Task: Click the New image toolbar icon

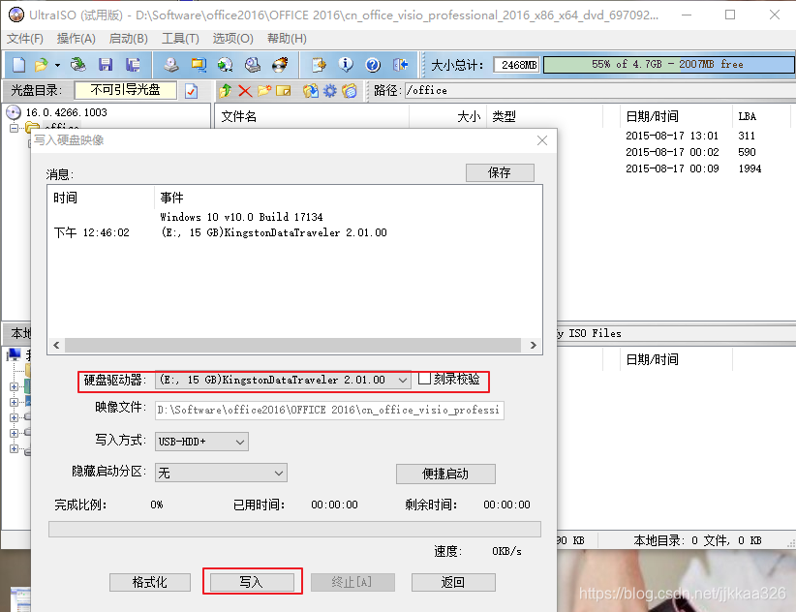Action: pos(18,65)
